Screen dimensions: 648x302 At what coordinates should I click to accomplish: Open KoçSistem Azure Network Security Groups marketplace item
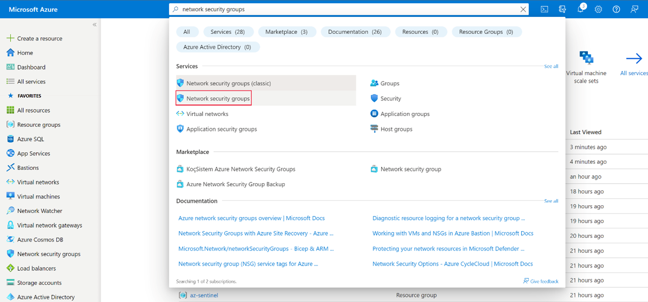tap(236, 169)
